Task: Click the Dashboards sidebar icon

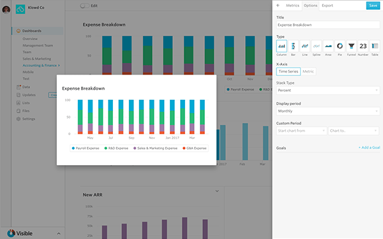Action: click(19, 31)
